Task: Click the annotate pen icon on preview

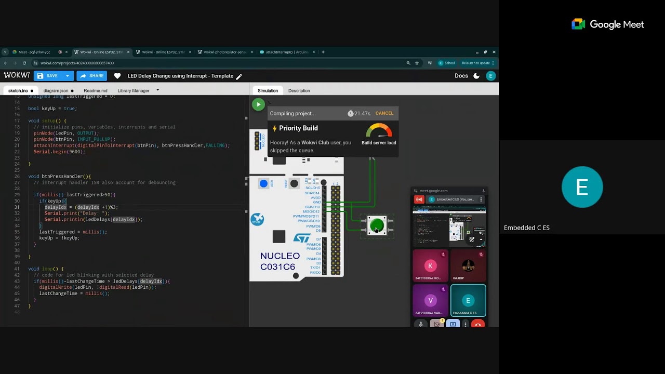Action: 472,239
